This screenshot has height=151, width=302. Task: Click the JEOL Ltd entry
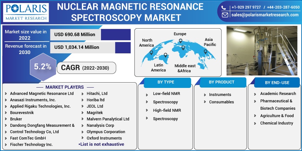tap(95, 106)
